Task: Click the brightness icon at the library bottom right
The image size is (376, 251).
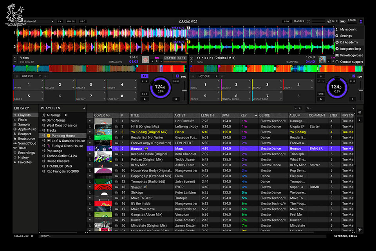Action: point(360,230)
